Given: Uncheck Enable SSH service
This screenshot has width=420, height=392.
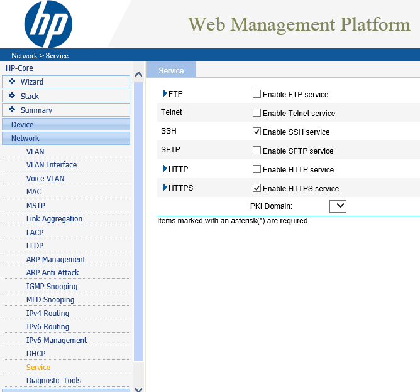Looking at the screenshot, I should click(x=257, y=132).
